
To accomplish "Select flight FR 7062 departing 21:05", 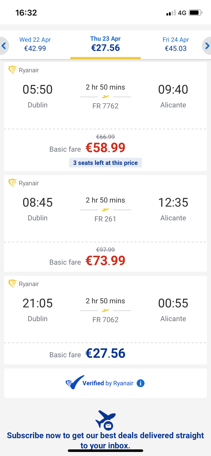I will click(x=105, y=310).
